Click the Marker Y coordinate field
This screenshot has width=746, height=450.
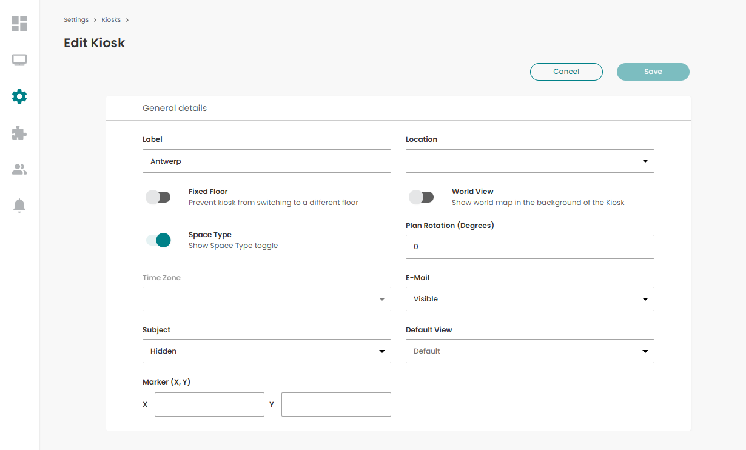(336, 405)
